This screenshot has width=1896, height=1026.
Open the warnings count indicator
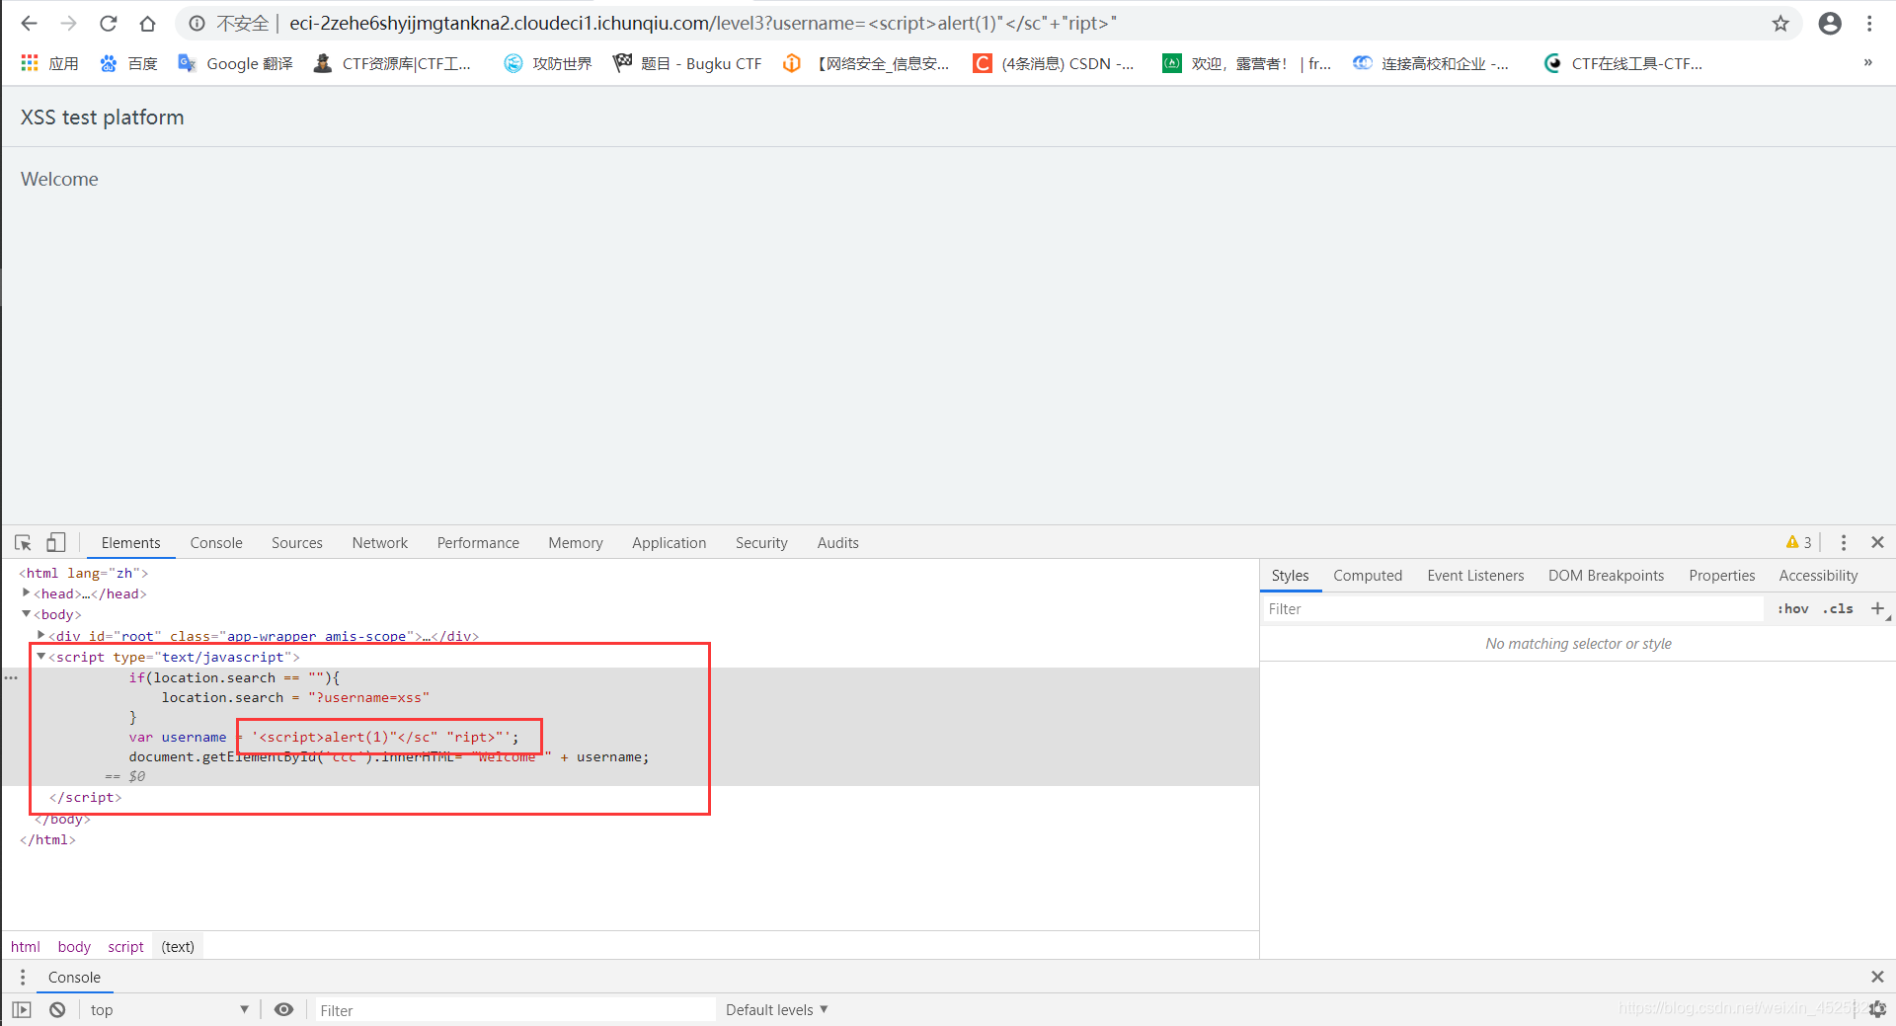1798,542
